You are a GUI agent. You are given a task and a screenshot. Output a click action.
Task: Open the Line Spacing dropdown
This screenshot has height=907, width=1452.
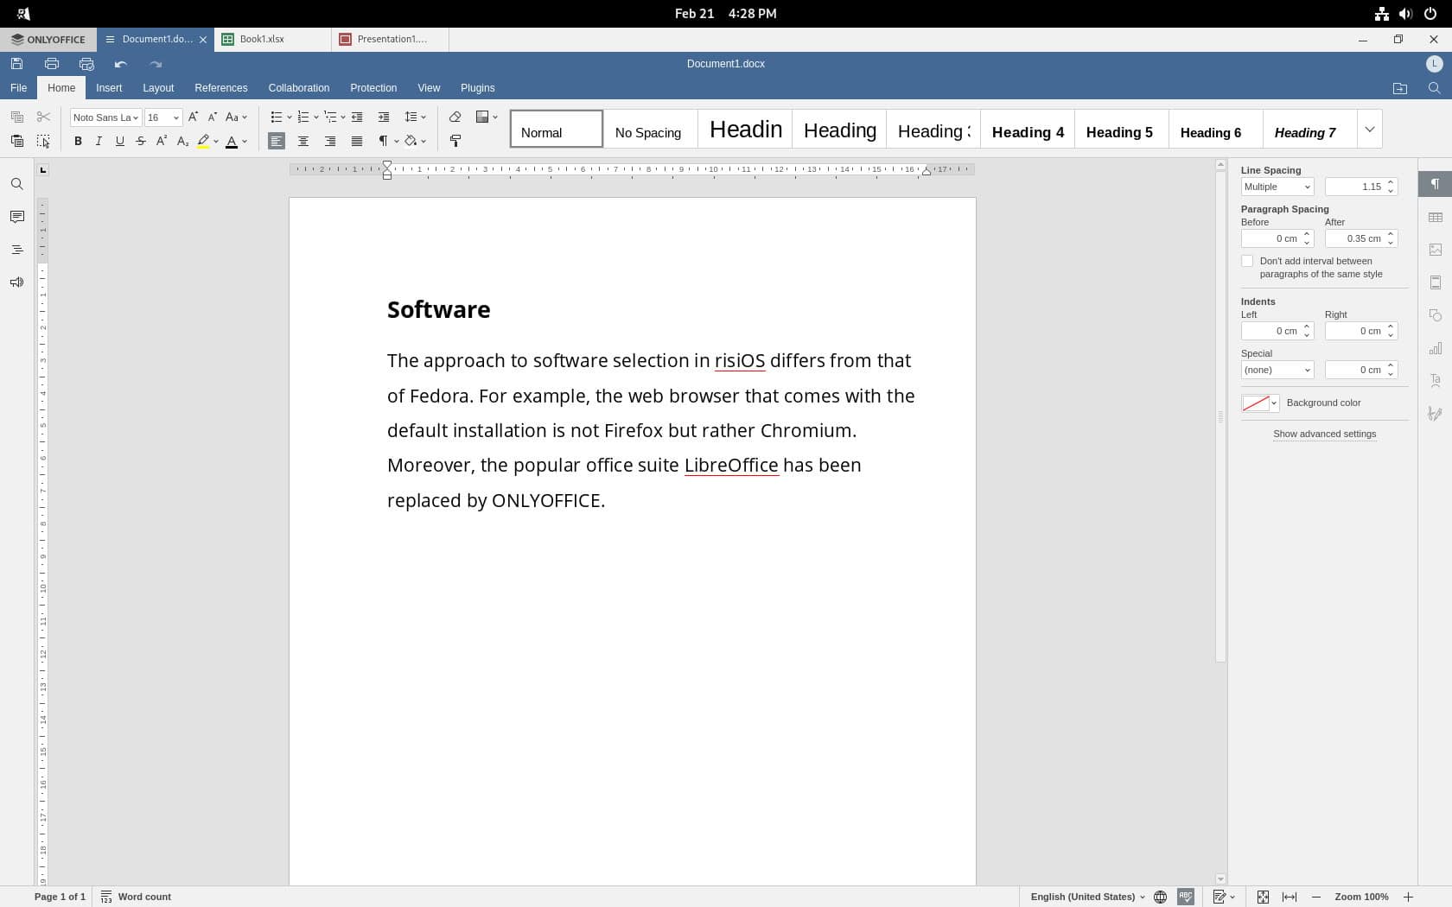pos(1277,187)
